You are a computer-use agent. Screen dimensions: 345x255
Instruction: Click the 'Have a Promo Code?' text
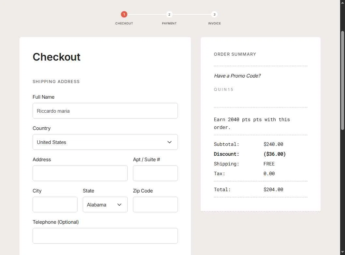237,76
